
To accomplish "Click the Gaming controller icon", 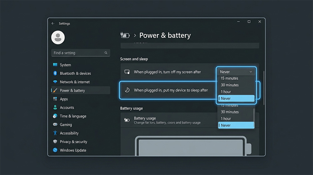I will coord(55,125).
